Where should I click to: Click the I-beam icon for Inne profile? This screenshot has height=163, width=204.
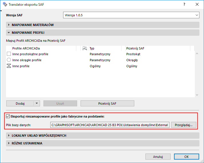point(9,66)
